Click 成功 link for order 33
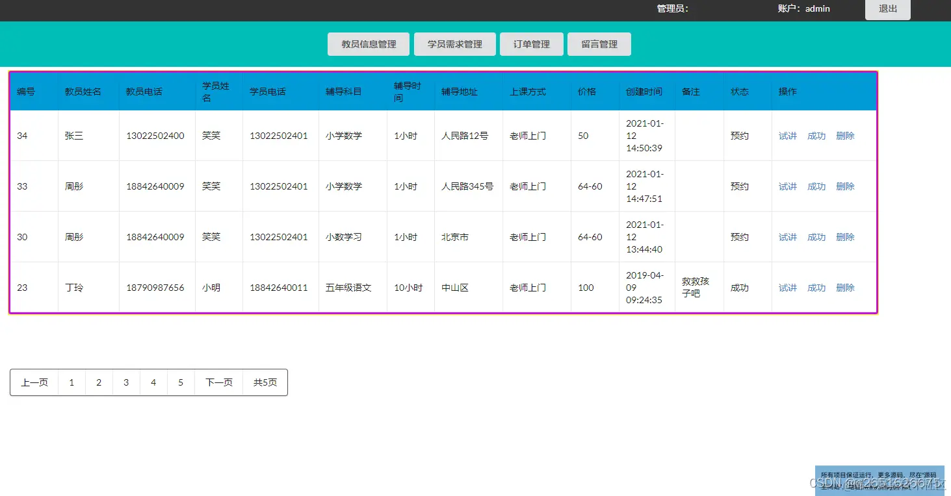The width and height of the screenshot is (951, 496). [816, 186]
